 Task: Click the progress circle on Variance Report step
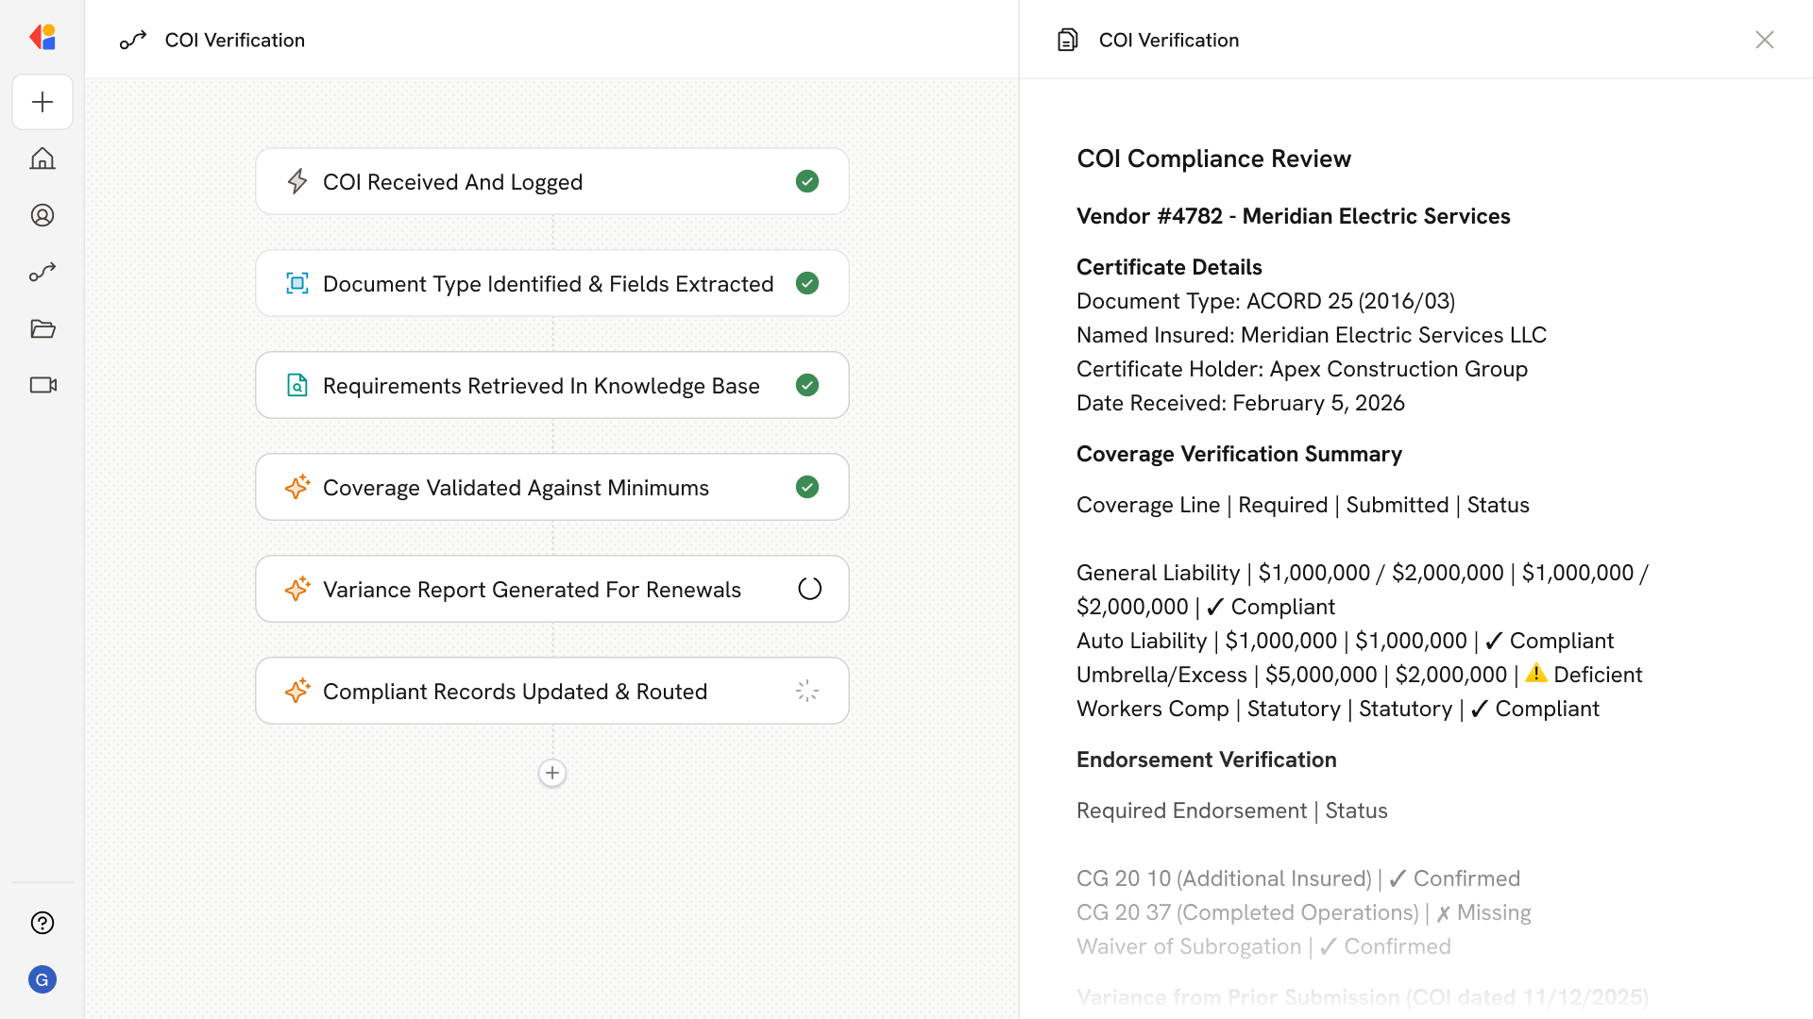(x=809, y=589)
